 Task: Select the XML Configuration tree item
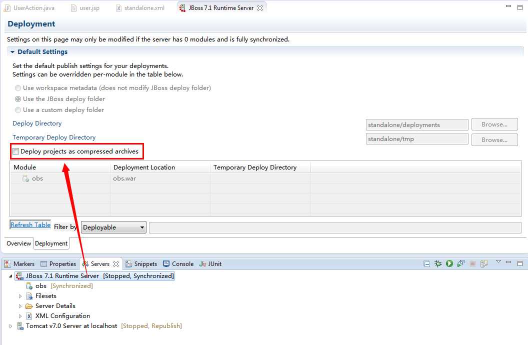click(x=62, y=316)
